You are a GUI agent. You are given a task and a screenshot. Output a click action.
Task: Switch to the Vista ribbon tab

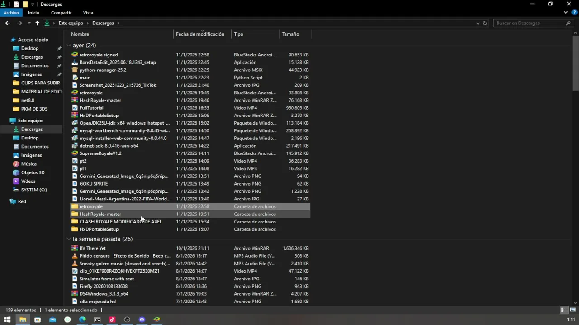(x=88, y=13)
